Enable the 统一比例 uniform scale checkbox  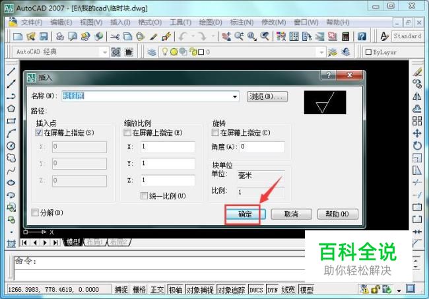(x=144, y=195)
